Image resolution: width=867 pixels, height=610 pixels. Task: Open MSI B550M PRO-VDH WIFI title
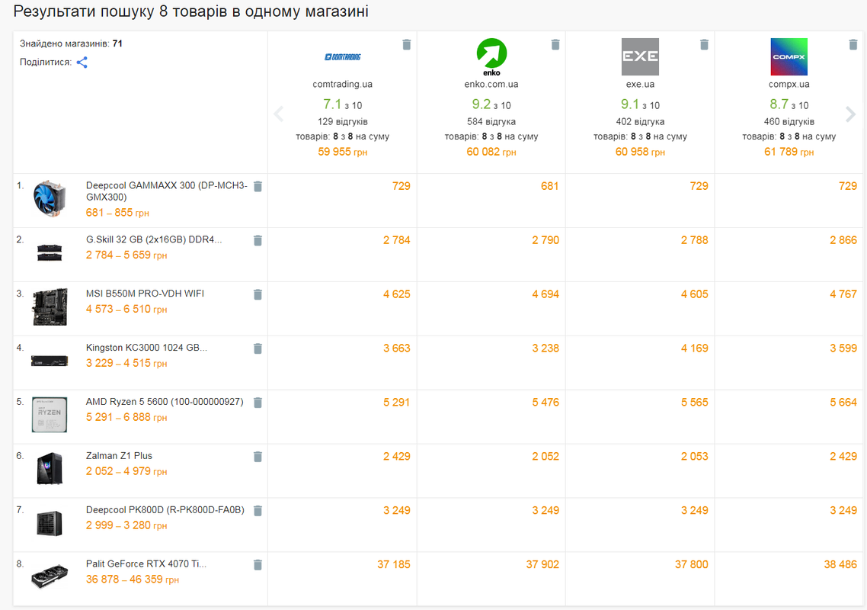145,294
